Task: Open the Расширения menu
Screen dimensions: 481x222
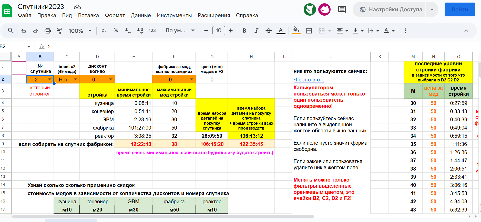Action: (214, 15)
